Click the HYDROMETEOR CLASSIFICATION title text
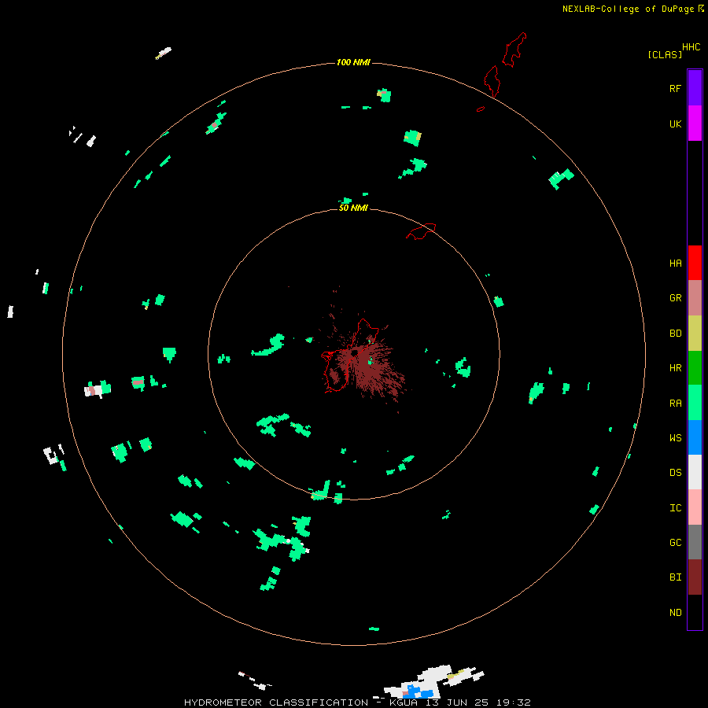This screenshot has height=708, width=708. pyautogui.click(x=276, y=702)
